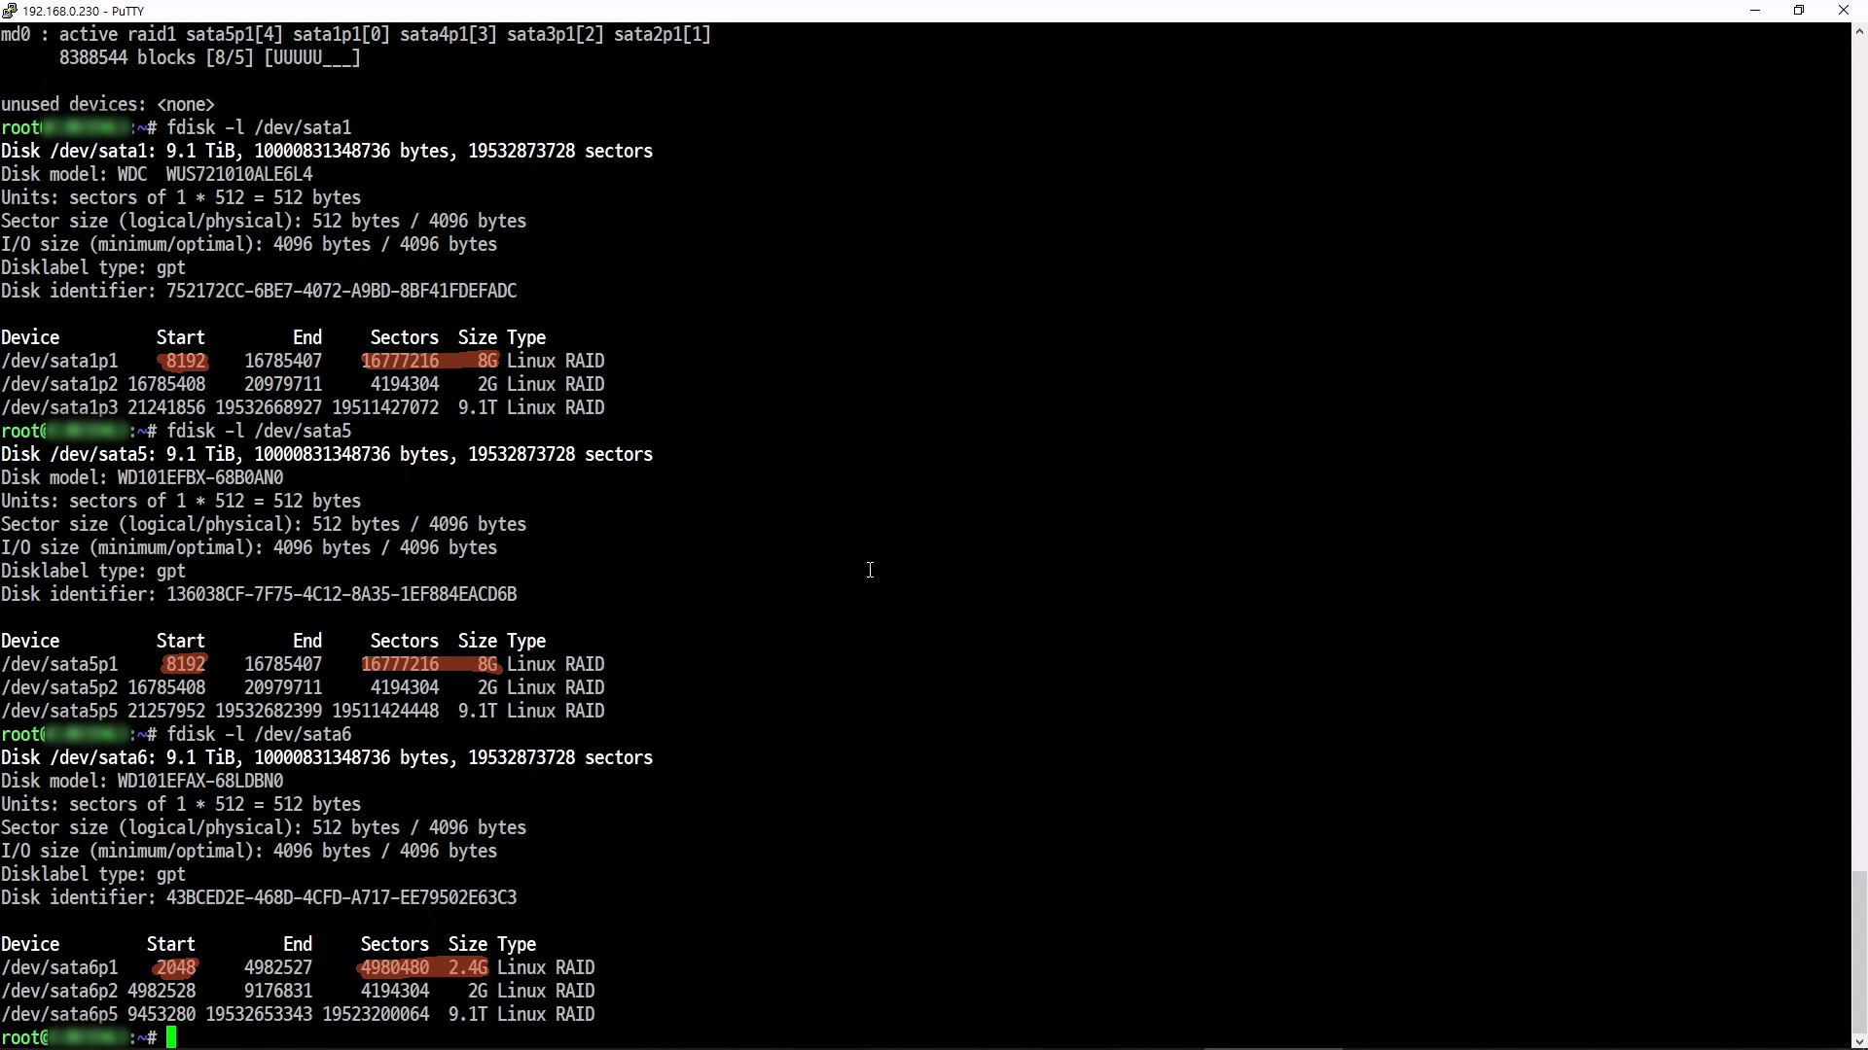
Task: Close the PuTTY session window
Action: (x=1843, y=11)
